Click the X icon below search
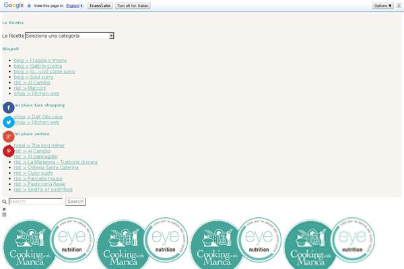This screenshot has height=269, width=404. (x=4, y=209)
